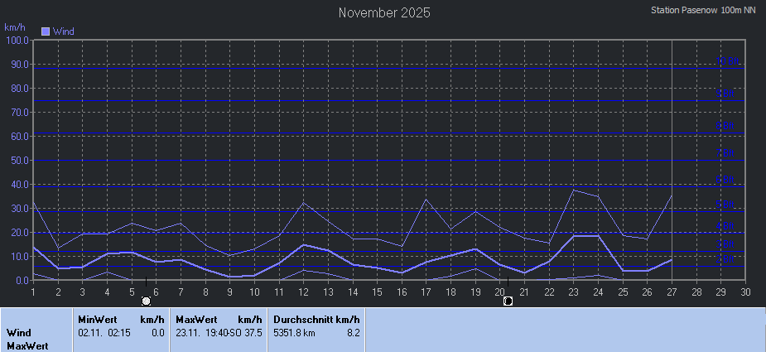
Task: Click the 60.0 value on the y-axis
Action: point(17,137)
